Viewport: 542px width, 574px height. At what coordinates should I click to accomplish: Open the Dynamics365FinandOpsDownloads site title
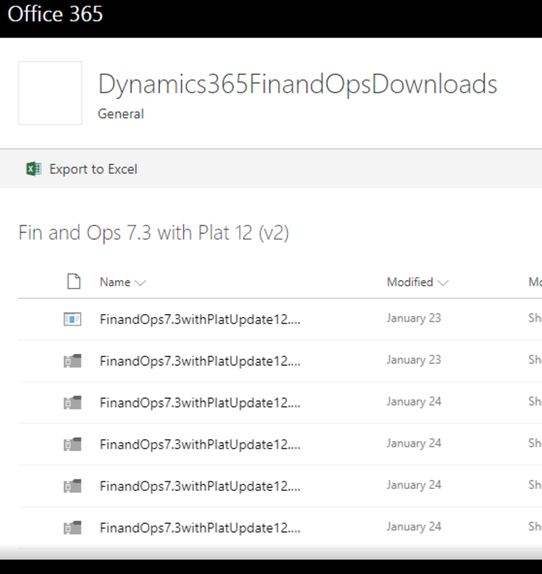click(297, 84)
